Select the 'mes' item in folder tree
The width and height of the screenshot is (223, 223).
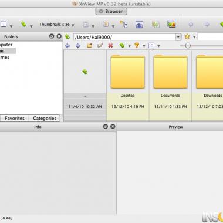pos(5,58)
